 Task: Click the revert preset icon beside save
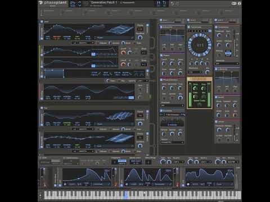tap(164, 3)
